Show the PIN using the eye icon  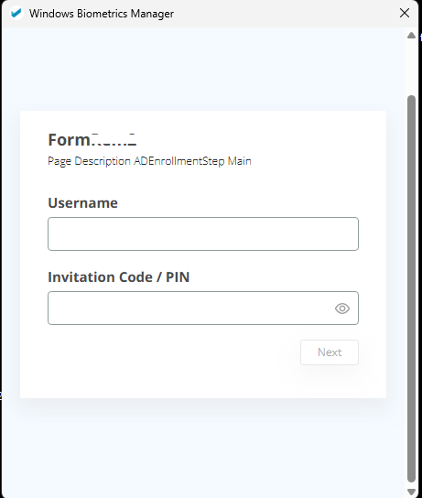pos(342,309)
